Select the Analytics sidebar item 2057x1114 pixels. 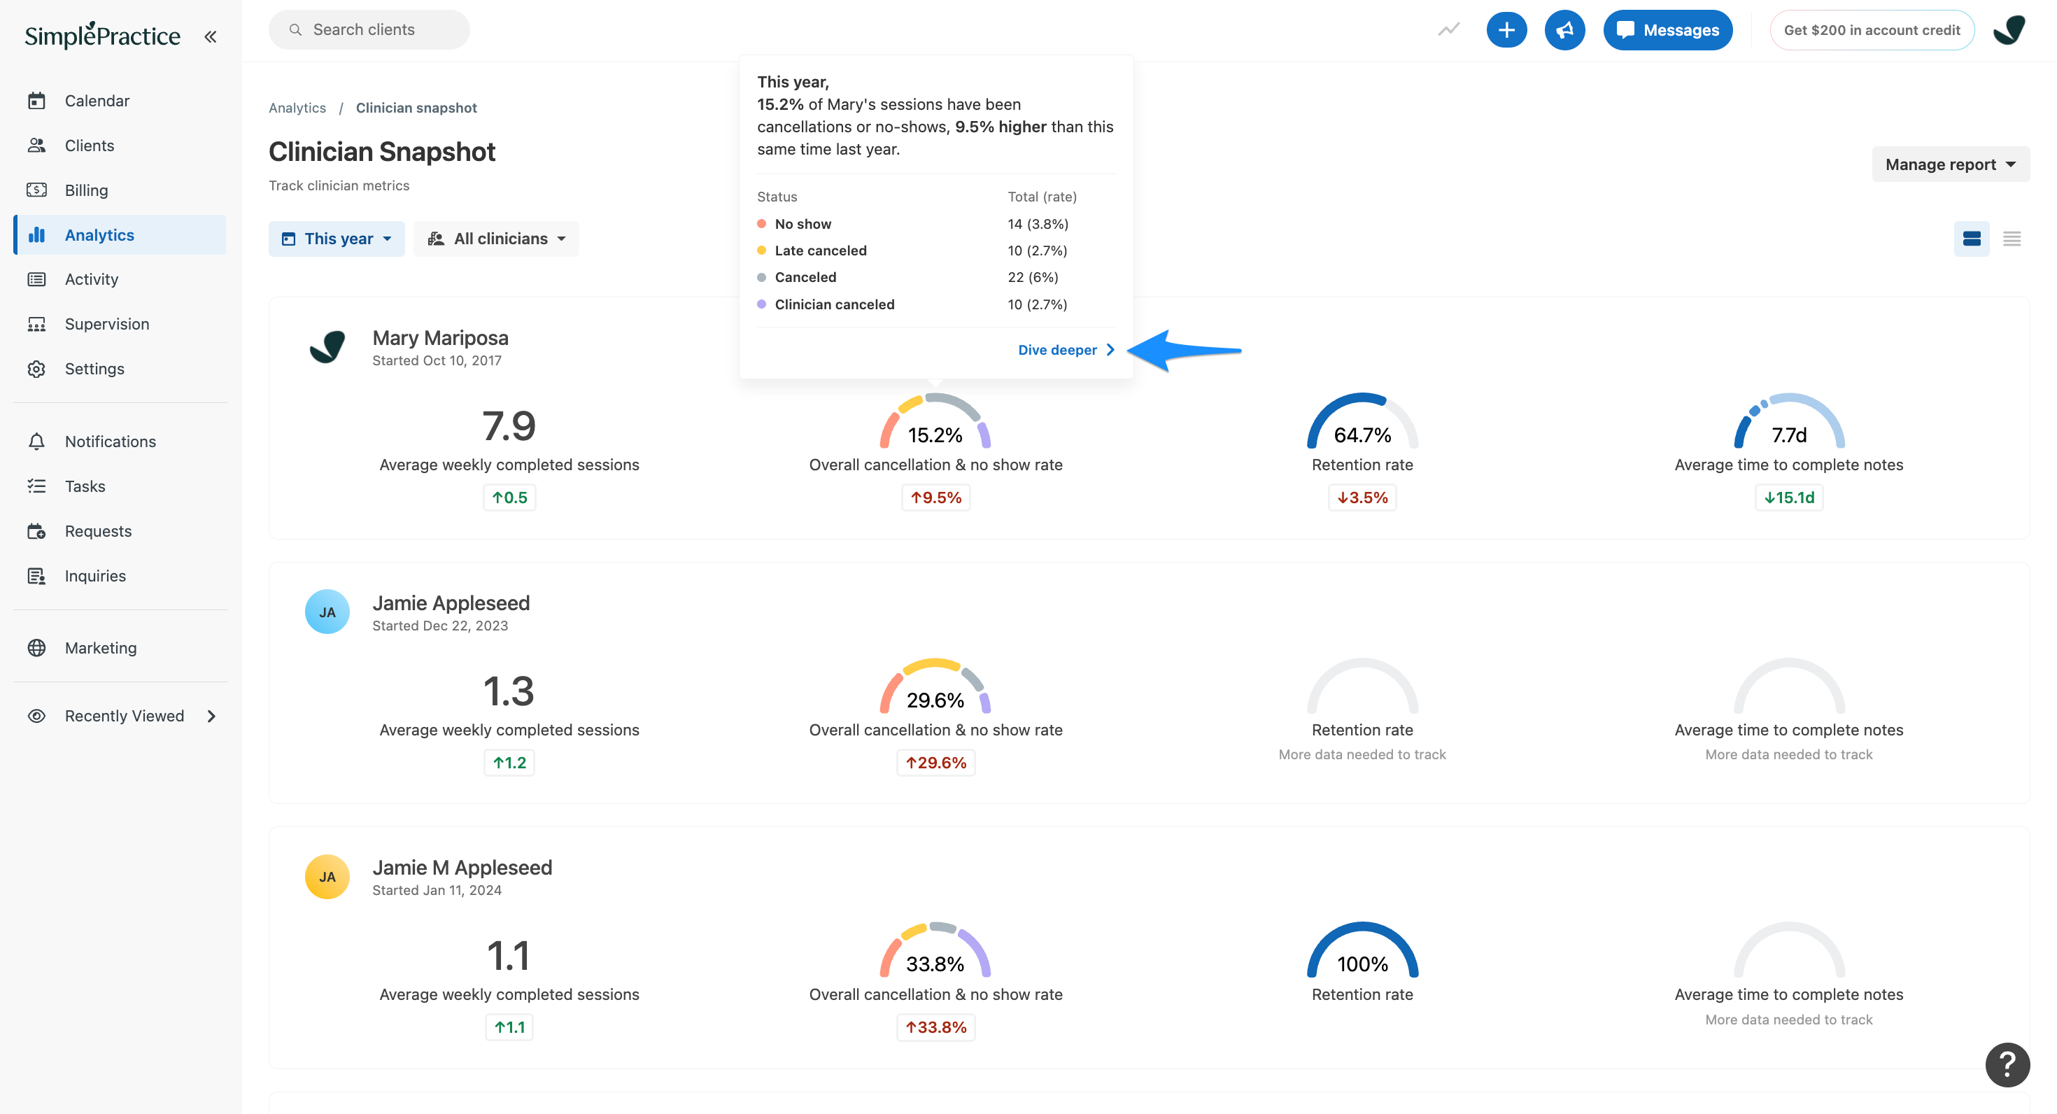(120, 235)
